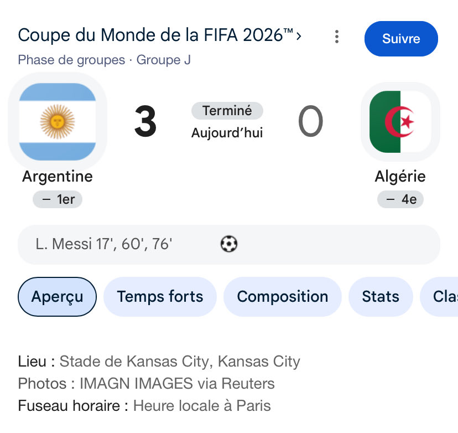This screenshot has width=458, height=433.
Task: Open the Phase de groupes link
Action: [x=71, y=60]
